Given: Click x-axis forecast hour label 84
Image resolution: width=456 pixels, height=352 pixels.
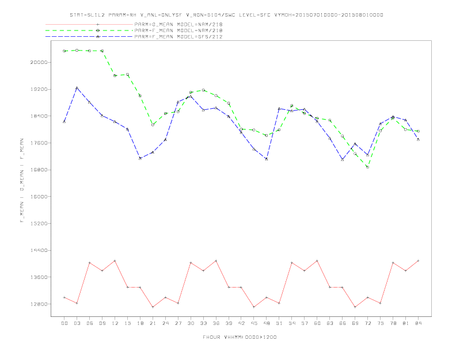Looking at the screenshot, I should click(418, 323).
